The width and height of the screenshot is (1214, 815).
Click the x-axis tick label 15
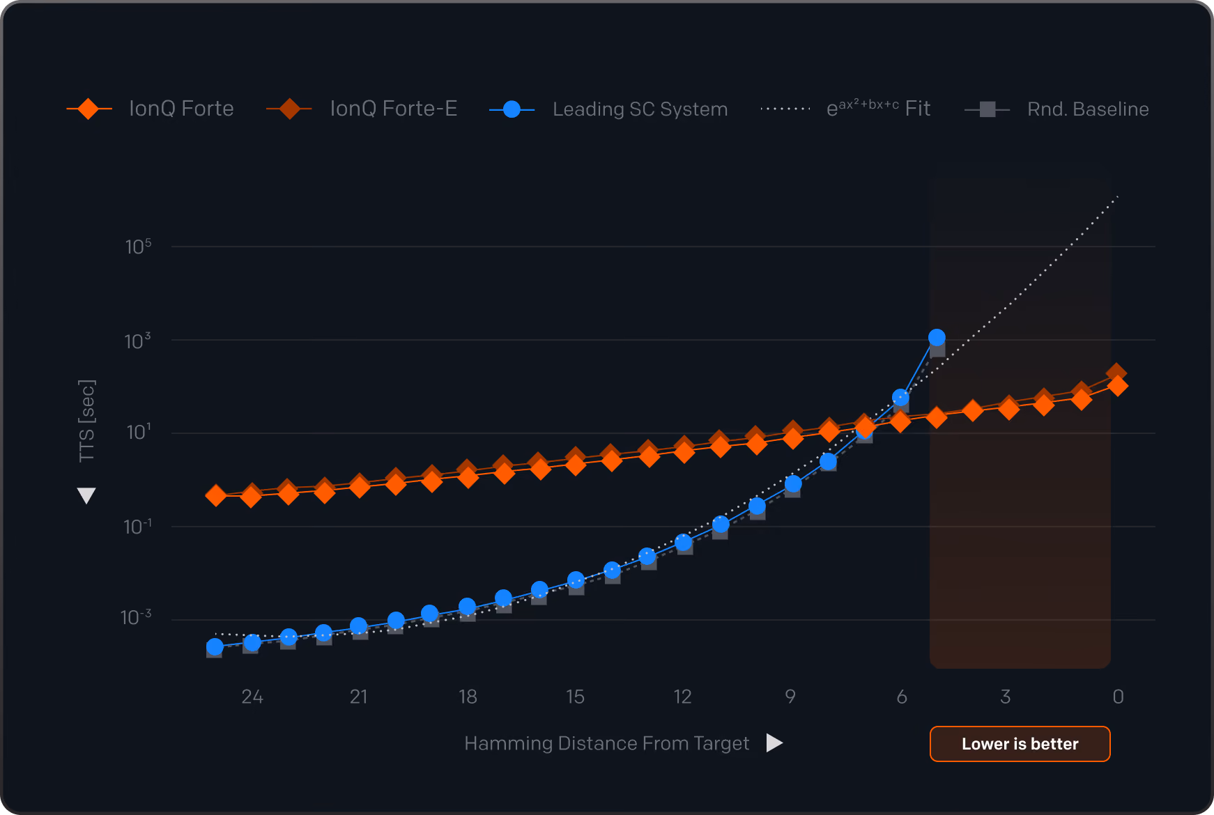pyautogui.click(x=575, y=697)
